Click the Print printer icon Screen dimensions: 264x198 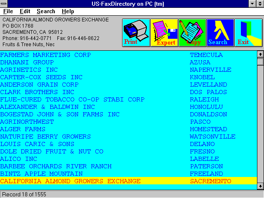click(x=136, y=33)
